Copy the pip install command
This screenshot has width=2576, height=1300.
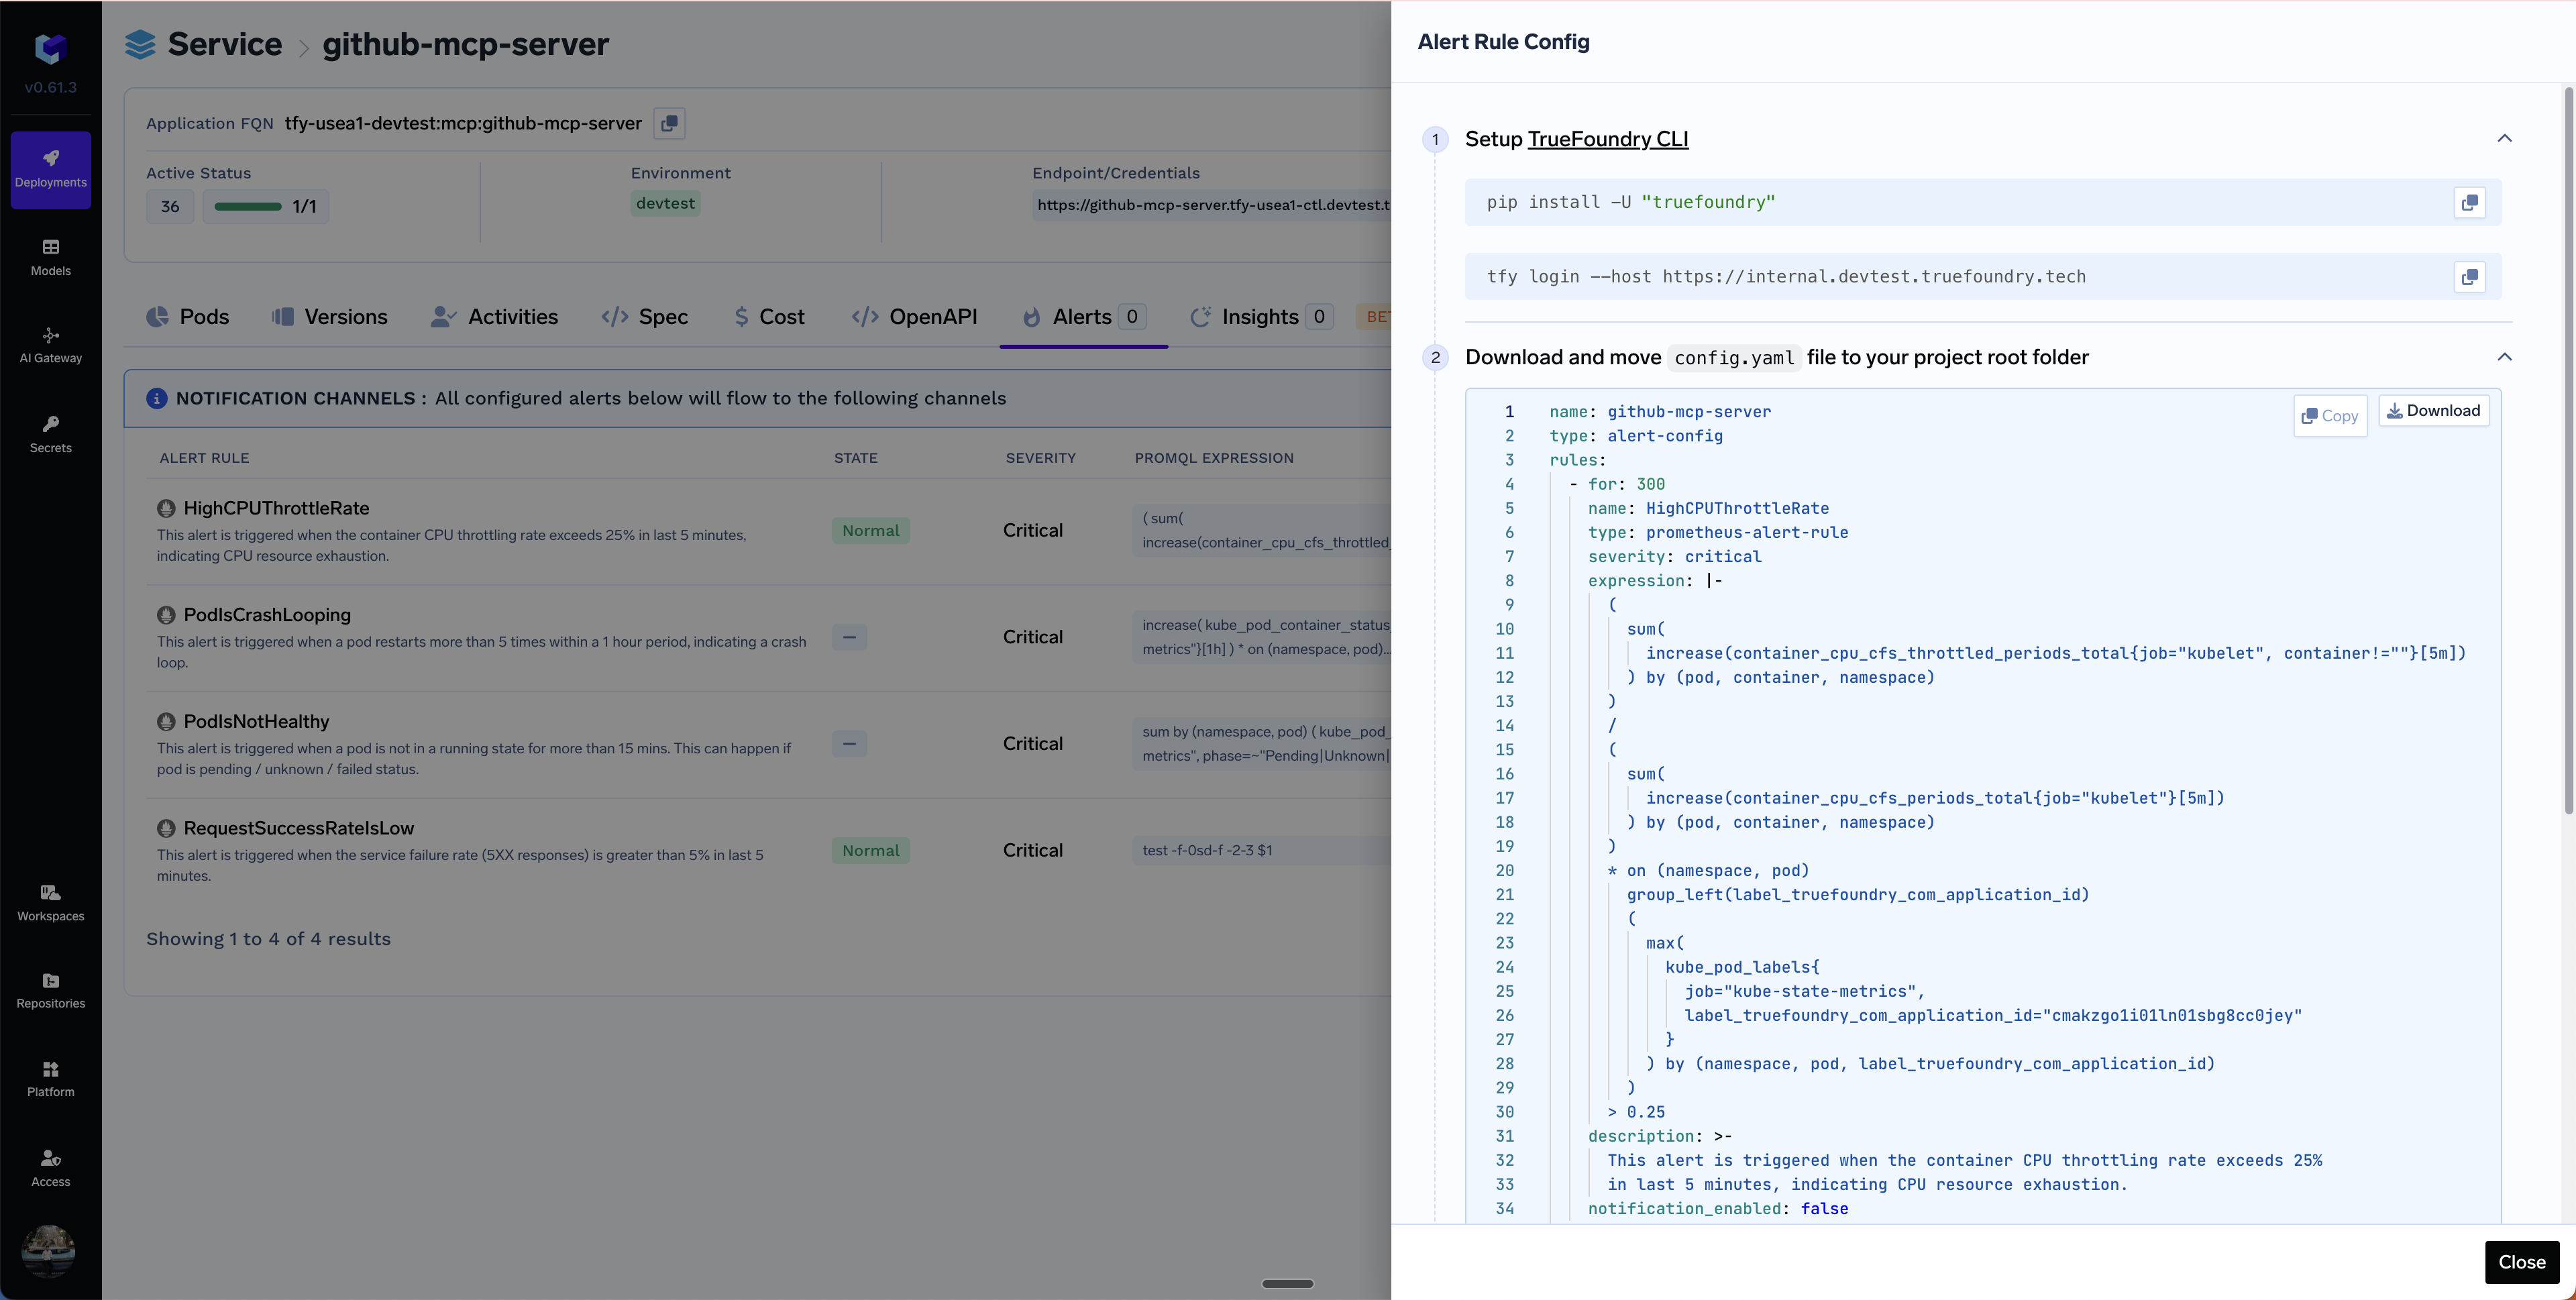[2469, 202]
